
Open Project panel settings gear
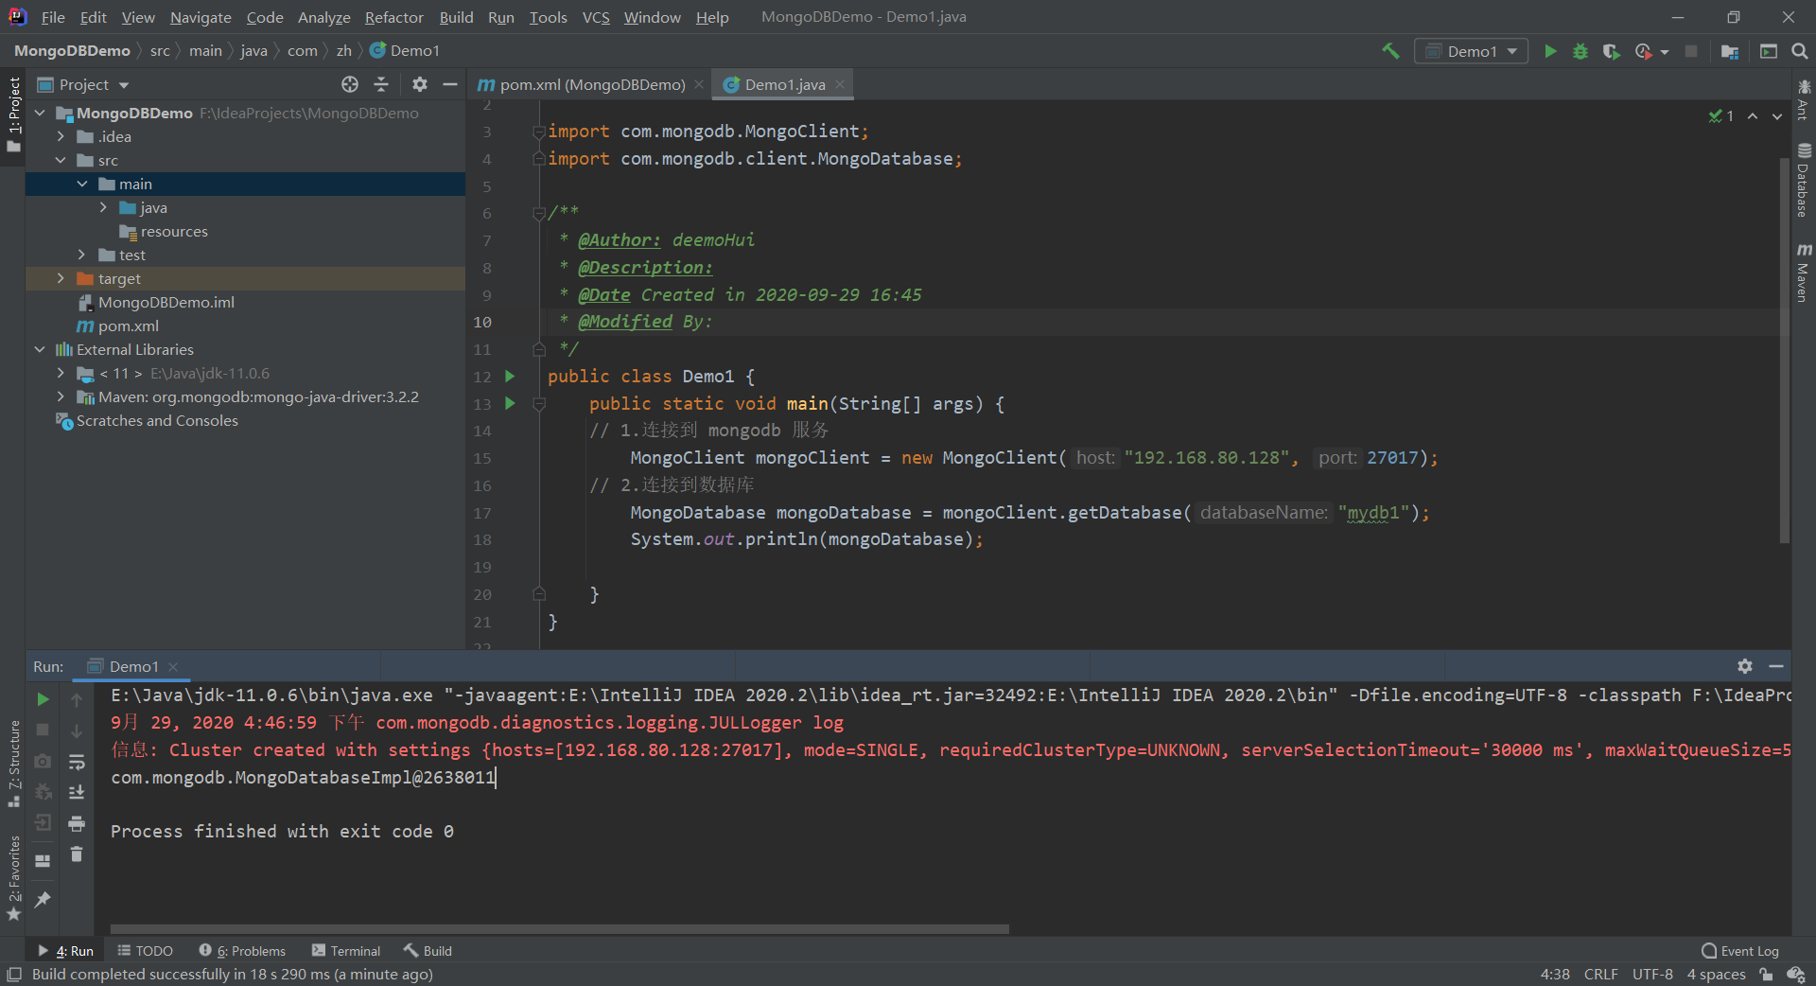[420, 84]
